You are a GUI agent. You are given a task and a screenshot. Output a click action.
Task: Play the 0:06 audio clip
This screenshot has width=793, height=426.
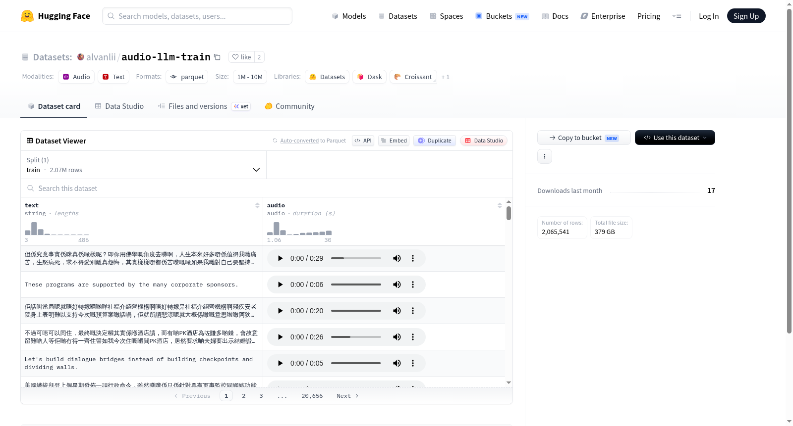point(280,284)
